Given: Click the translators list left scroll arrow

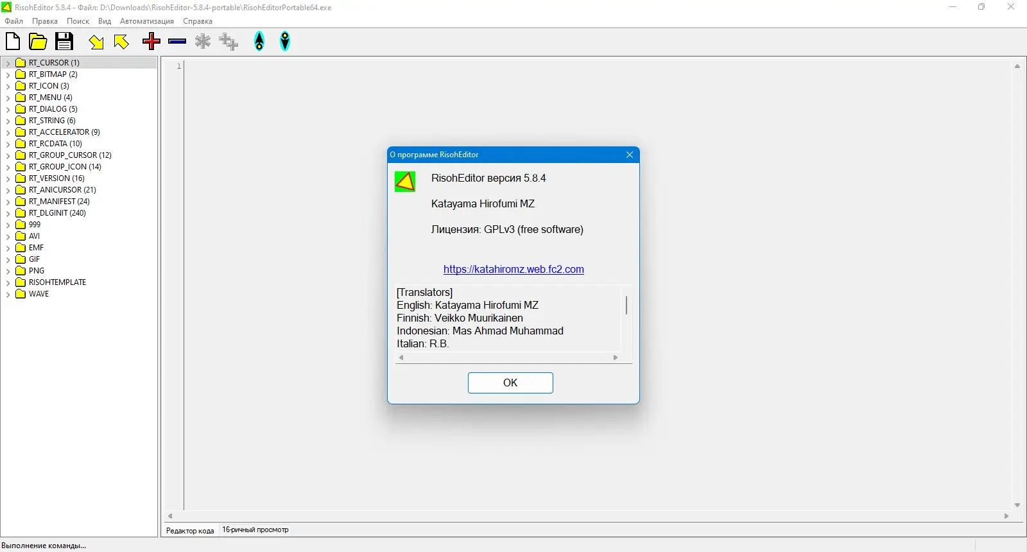Looking at the screenshot, I should pos(401,358).
